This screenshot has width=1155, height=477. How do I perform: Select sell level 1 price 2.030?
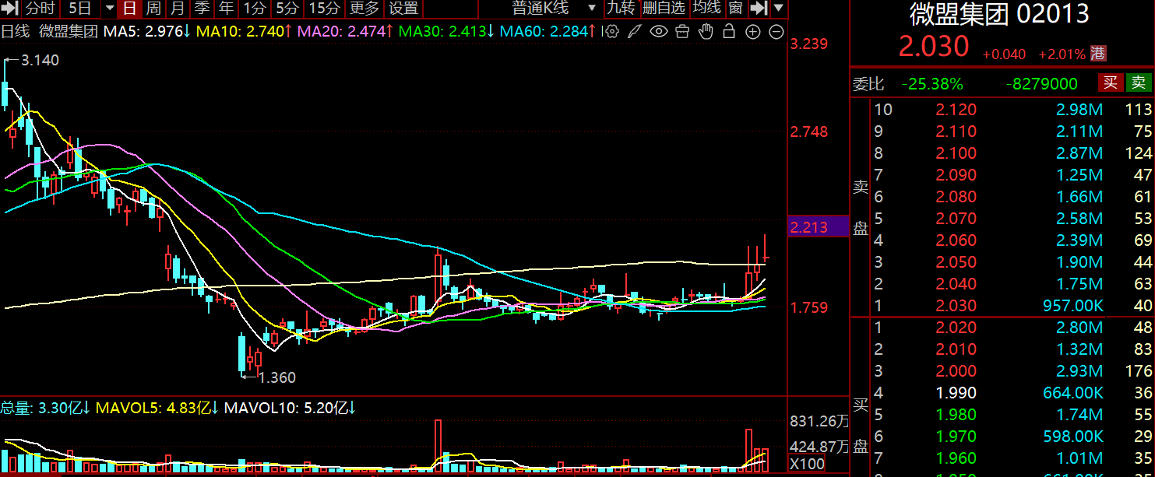956,306
